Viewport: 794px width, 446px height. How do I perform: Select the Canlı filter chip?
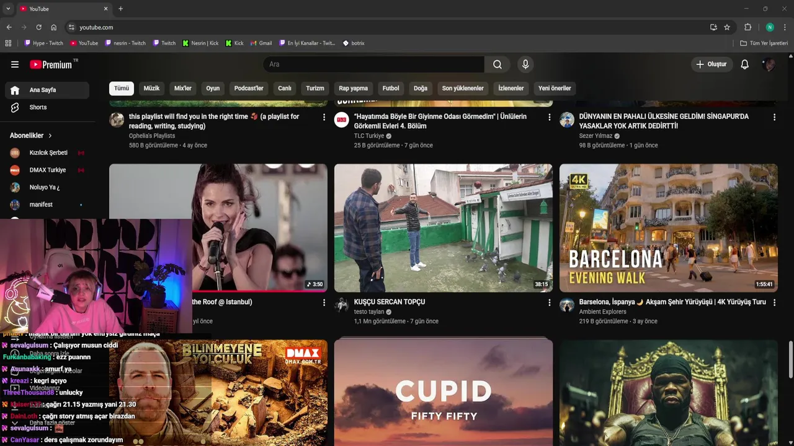285,88
